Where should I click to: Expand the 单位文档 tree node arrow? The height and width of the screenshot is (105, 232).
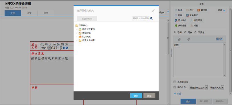click(77, 33)
